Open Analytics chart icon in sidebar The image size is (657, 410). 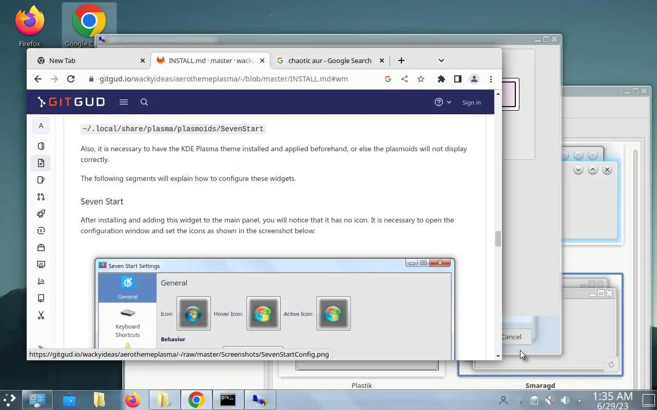pyautogui.click(x=41, y=281)
